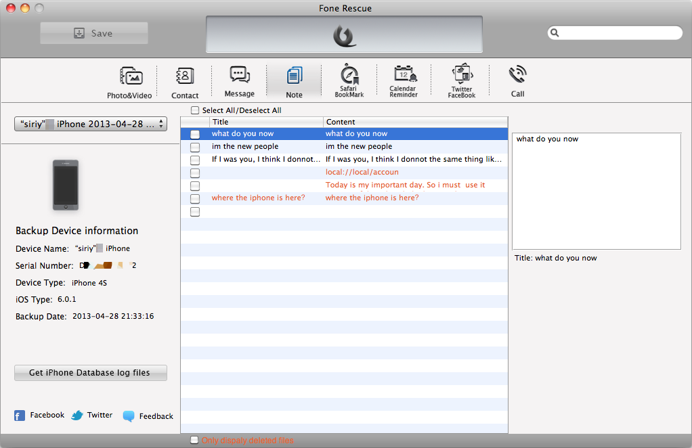Click the iPhone device image
The width and height of the screenshot is (692, 448).
[x=65, y=185]
